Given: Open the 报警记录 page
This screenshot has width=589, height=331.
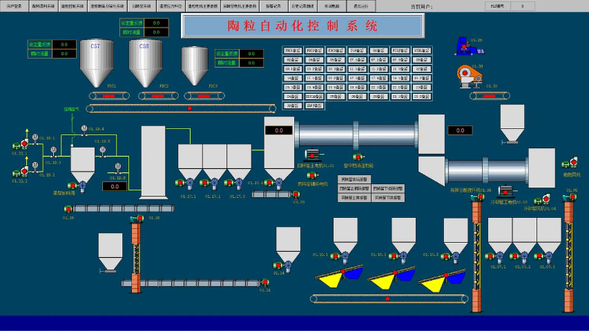Looking at the screenshot, I should pos(273,6).
